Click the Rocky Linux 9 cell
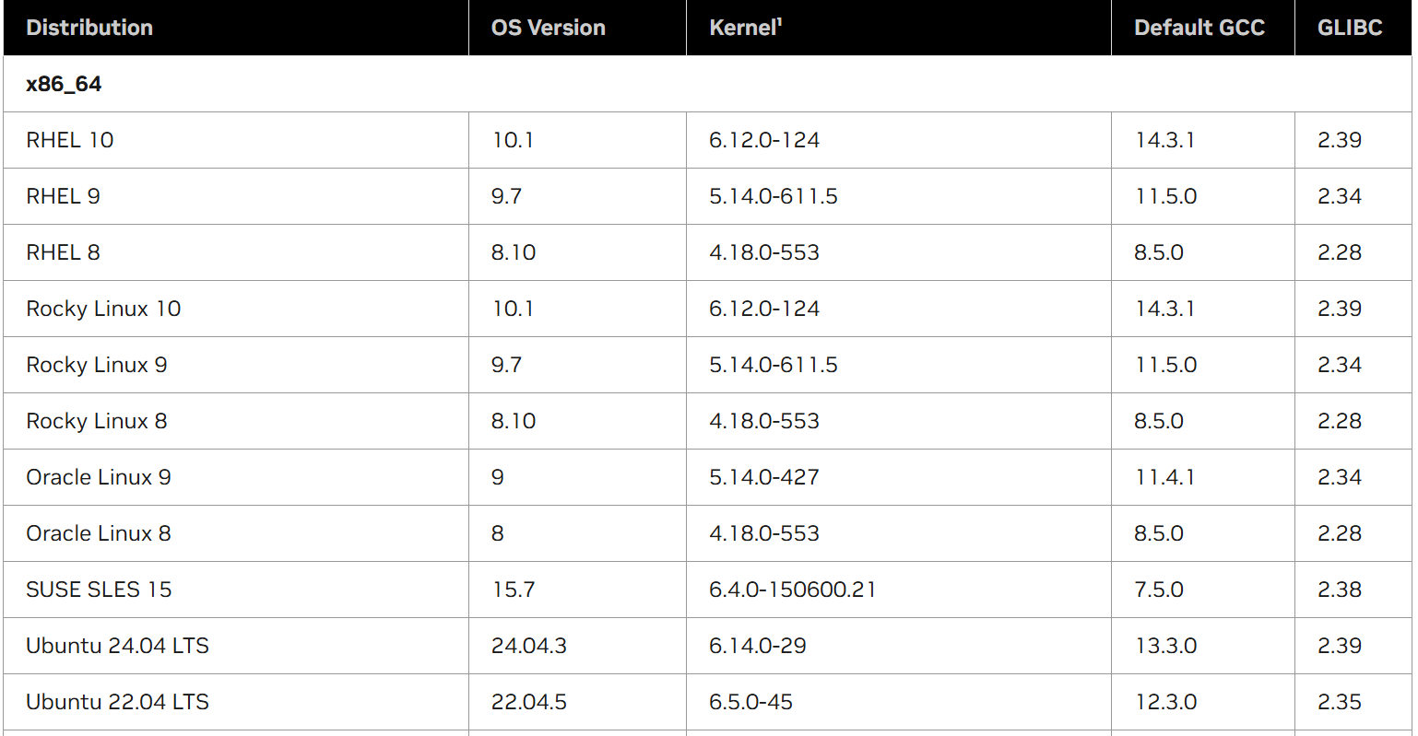Screen dimensions: 1418x736 pos(97,365)
